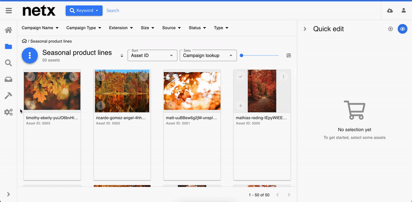Open Search in sidebar

(x=8, y=63)
